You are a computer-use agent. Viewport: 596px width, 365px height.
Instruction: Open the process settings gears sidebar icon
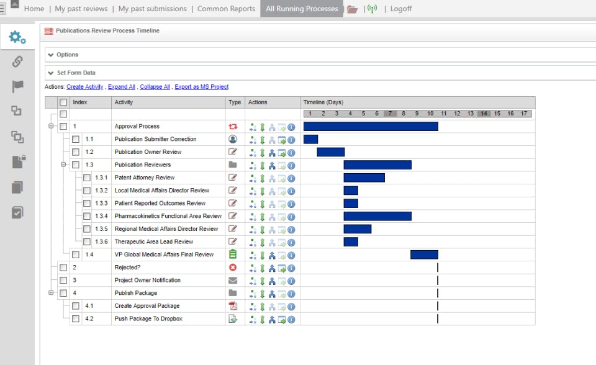[x=17, y=37]
